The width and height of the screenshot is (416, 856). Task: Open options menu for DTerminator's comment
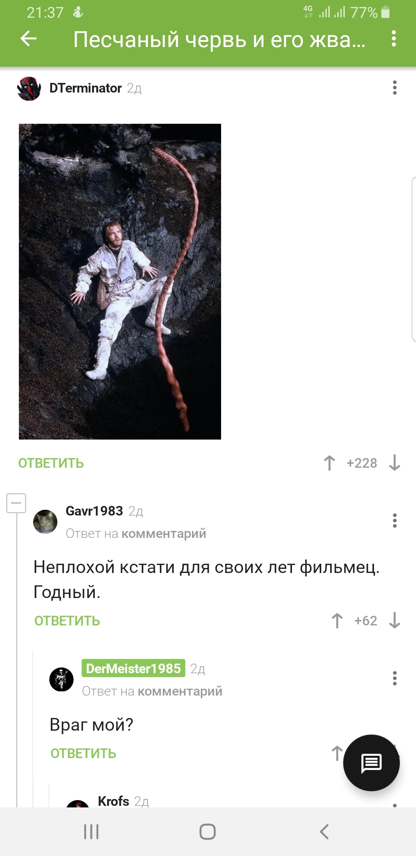pos(394,88)
